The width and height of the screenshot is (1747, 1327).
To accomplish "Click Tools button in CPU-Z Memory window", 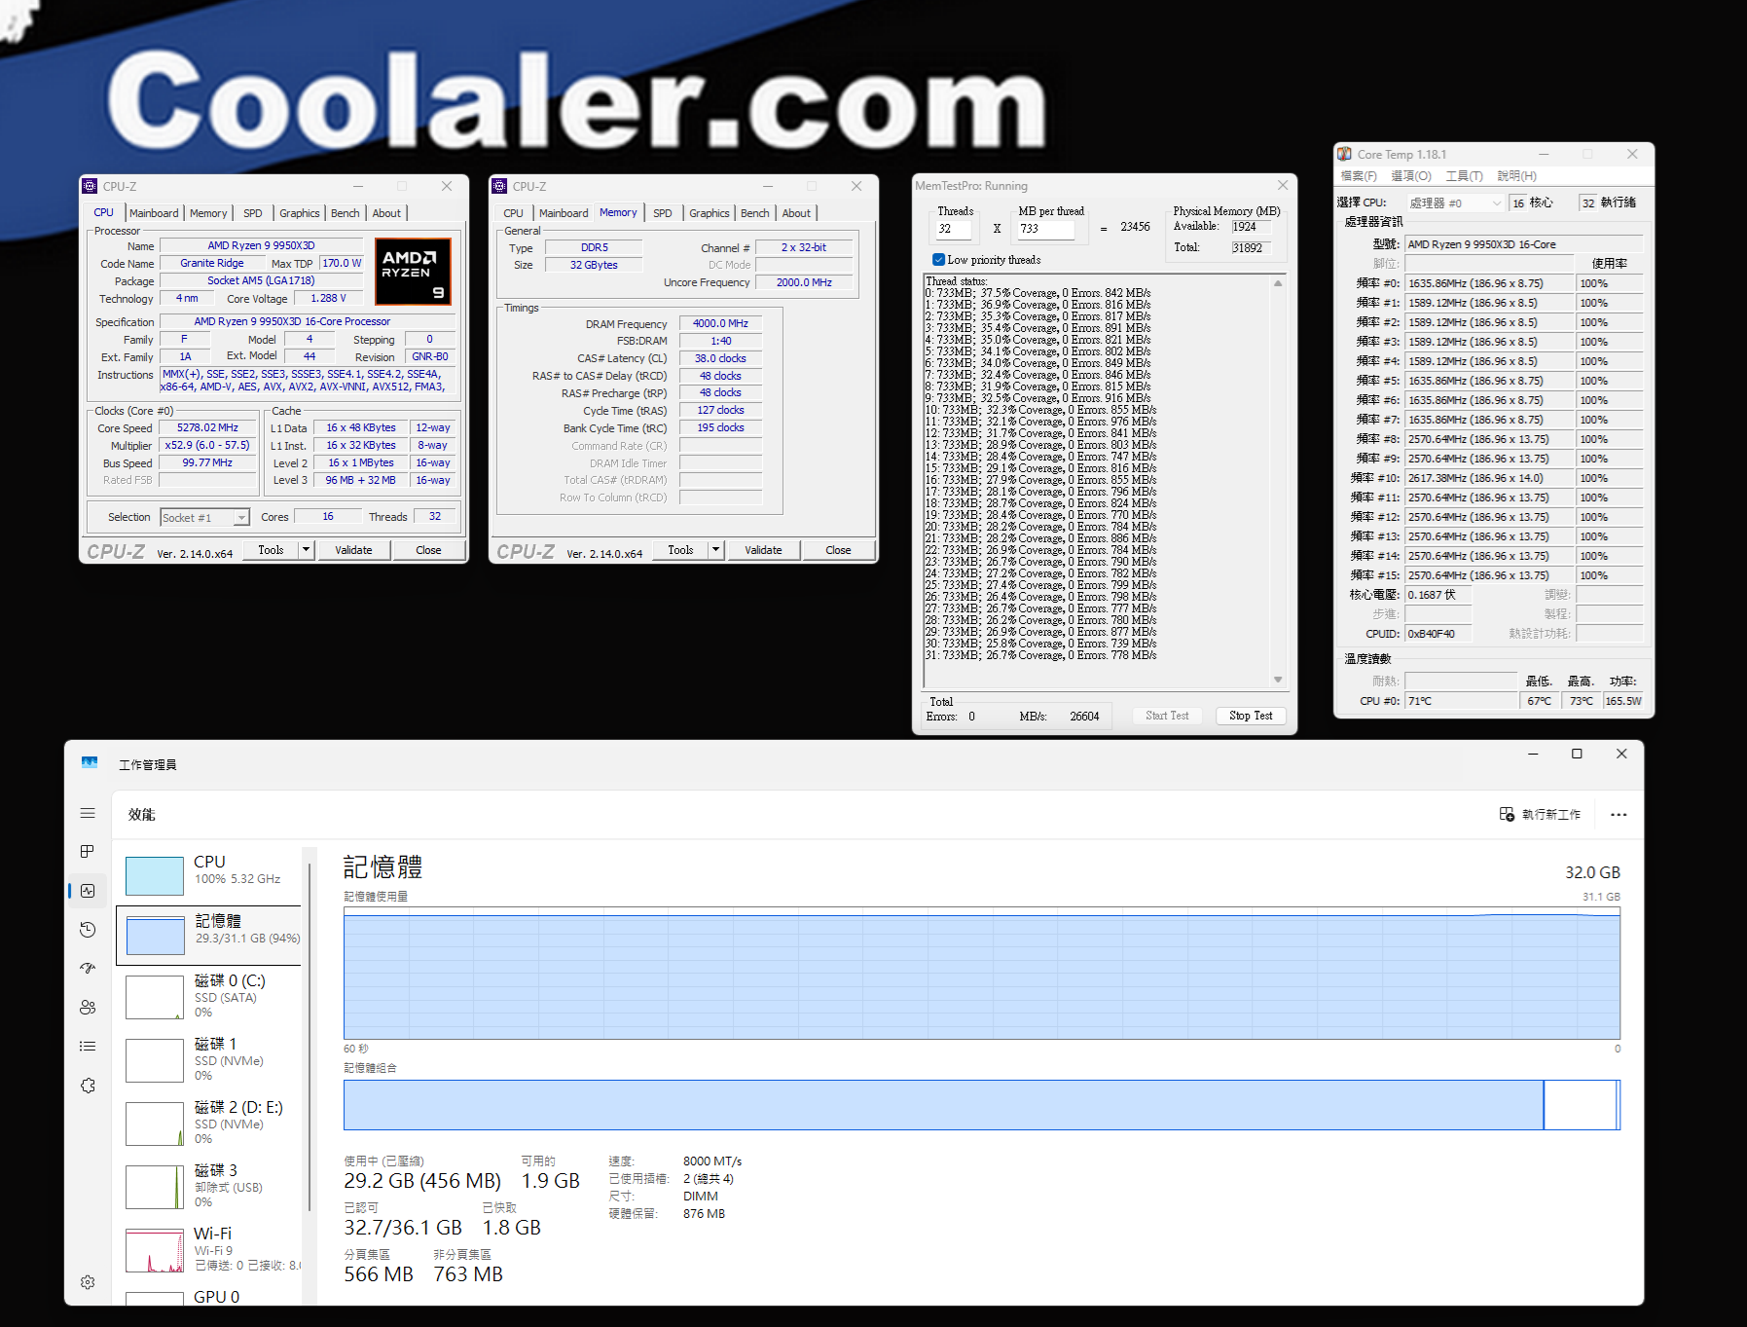I will (680, 550).
